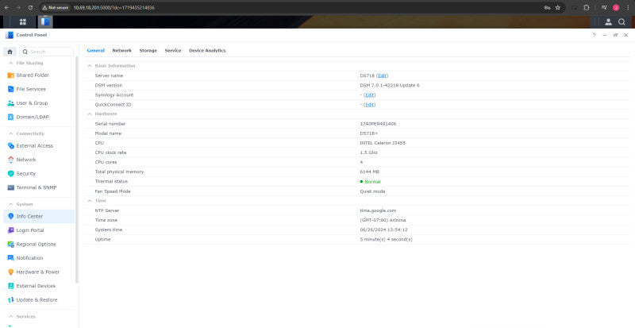Open Notification icon in sidebar

tap(11, 258)
